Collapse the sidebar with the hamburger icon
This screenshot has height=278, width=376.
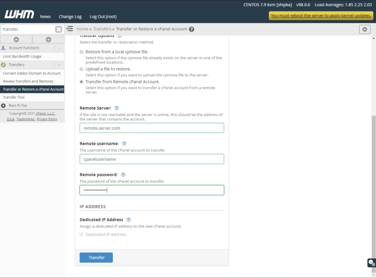tap(69, 28)
